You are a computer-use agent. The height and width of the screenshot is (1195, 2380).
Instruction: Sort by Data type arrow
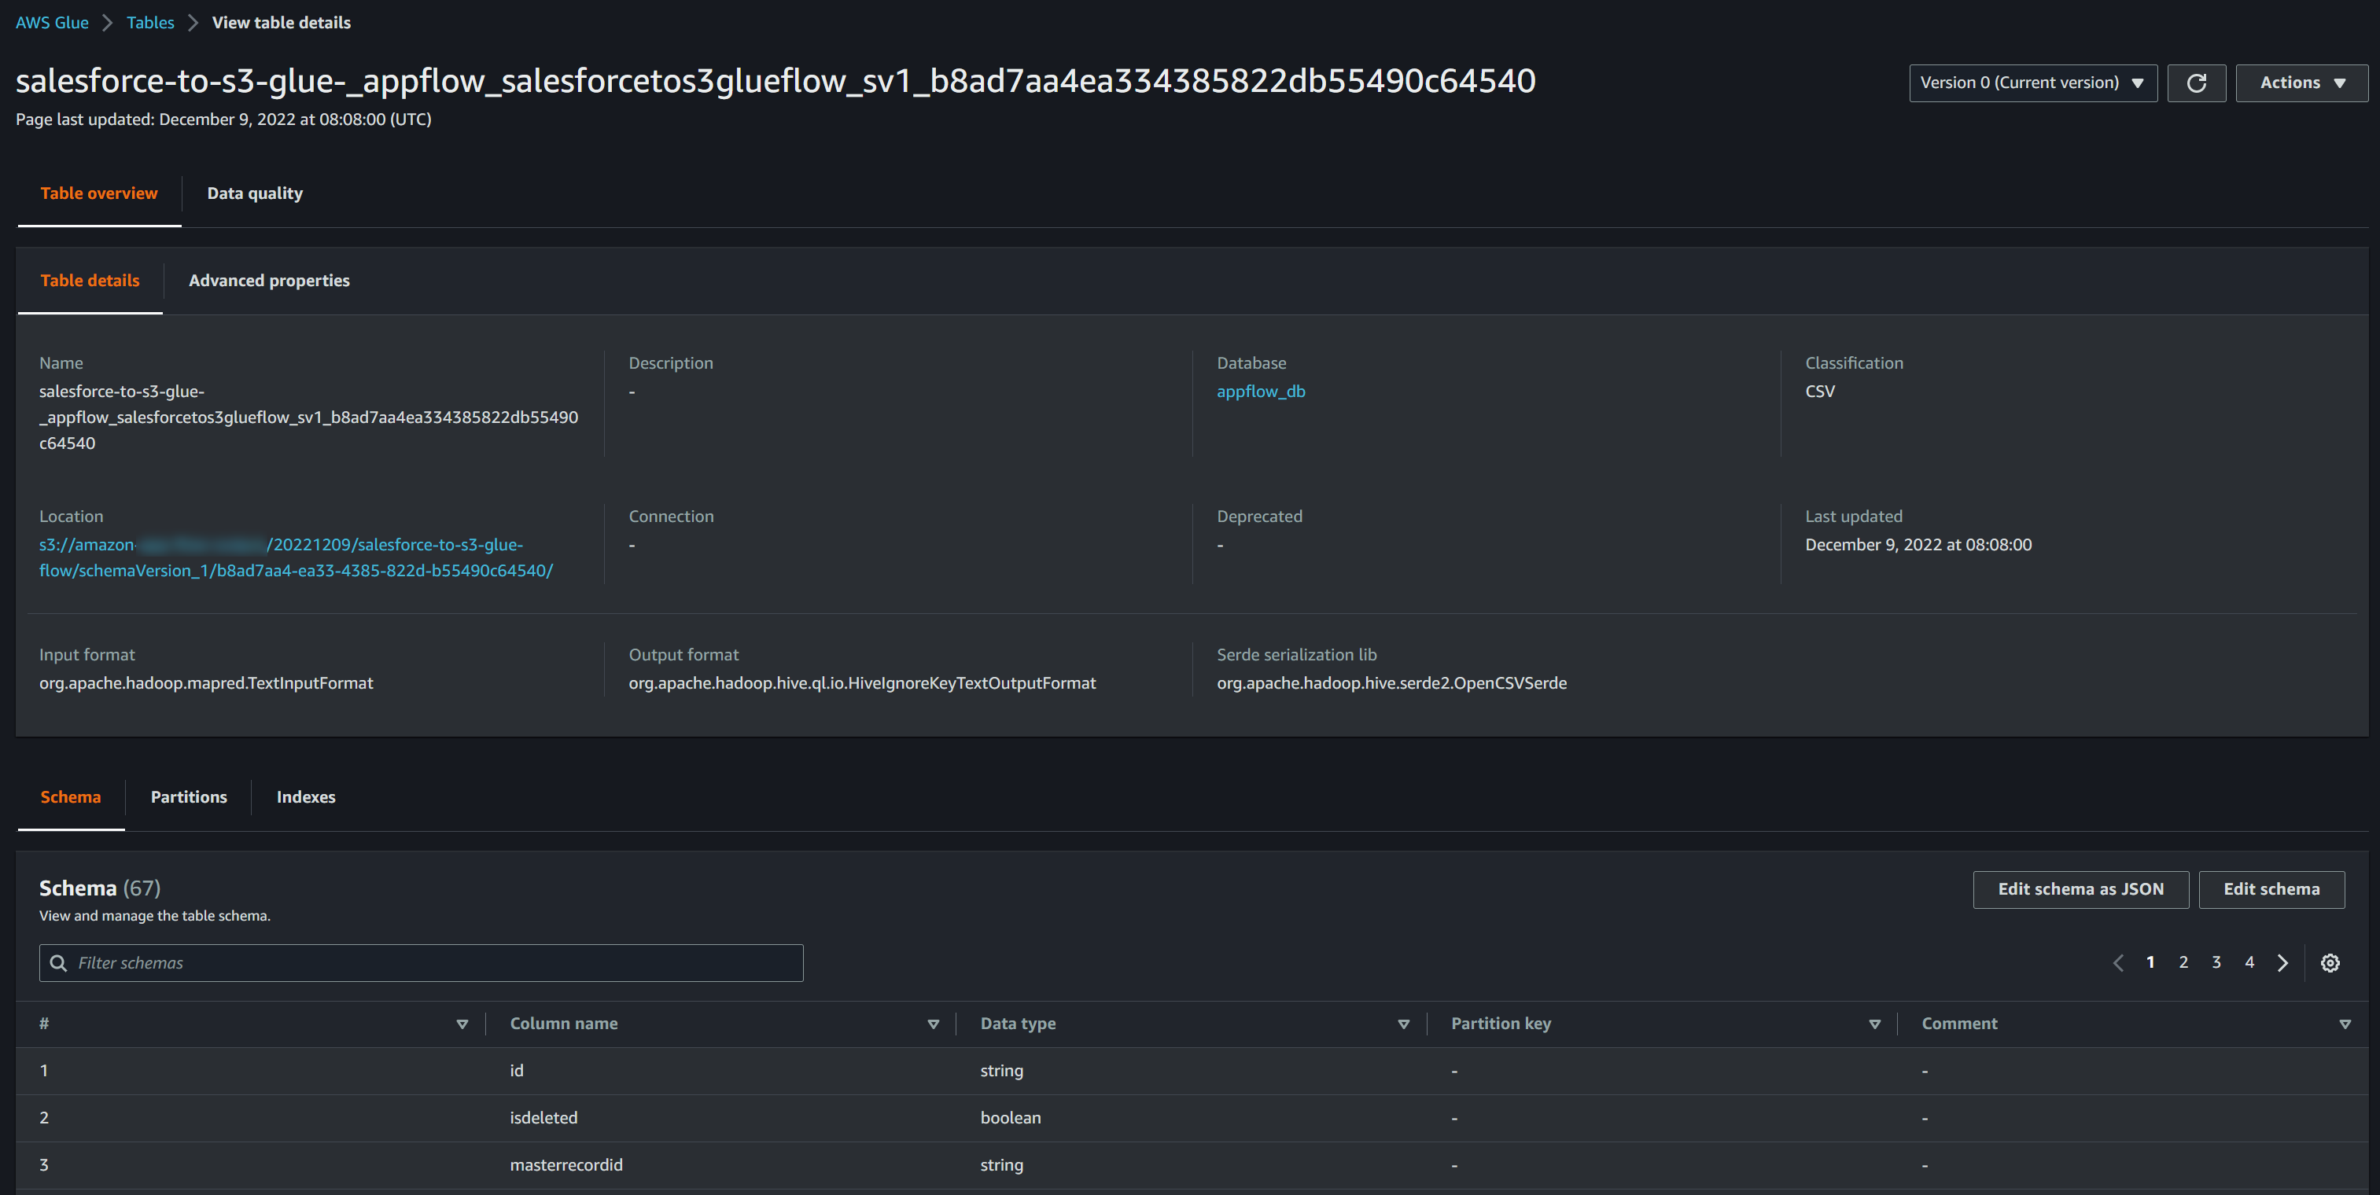1402,1024
